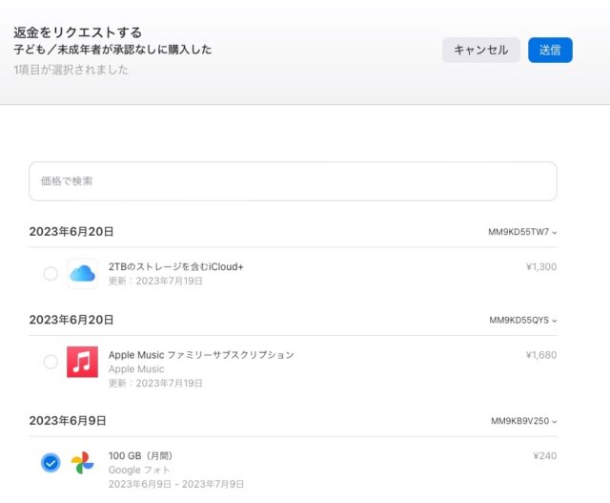This screenshot has height=503, width=610.
Task: Click iCloud+ renewal date 更新：2023年7月19日
Action: click(155, 281)
